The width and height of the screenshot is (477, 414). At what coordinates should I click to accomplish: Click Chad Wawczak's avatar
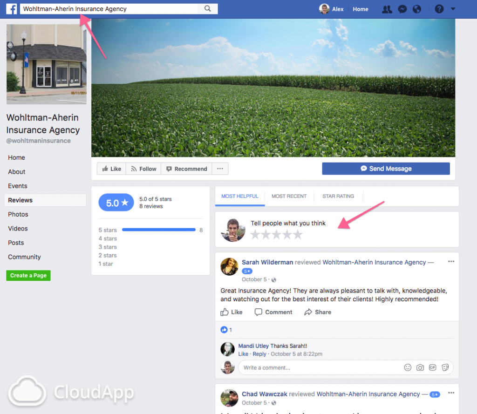click(x=229, y=398)
